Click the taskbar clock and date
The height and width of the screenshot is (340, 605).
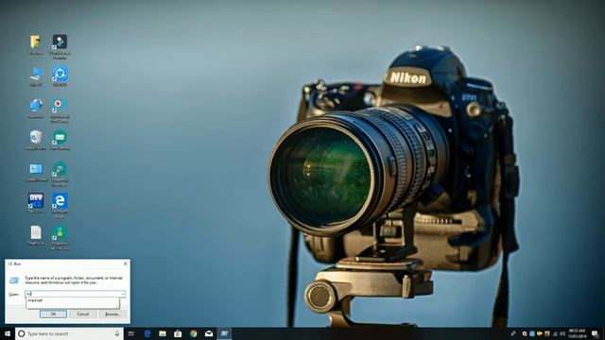click(x=577, y=333)
